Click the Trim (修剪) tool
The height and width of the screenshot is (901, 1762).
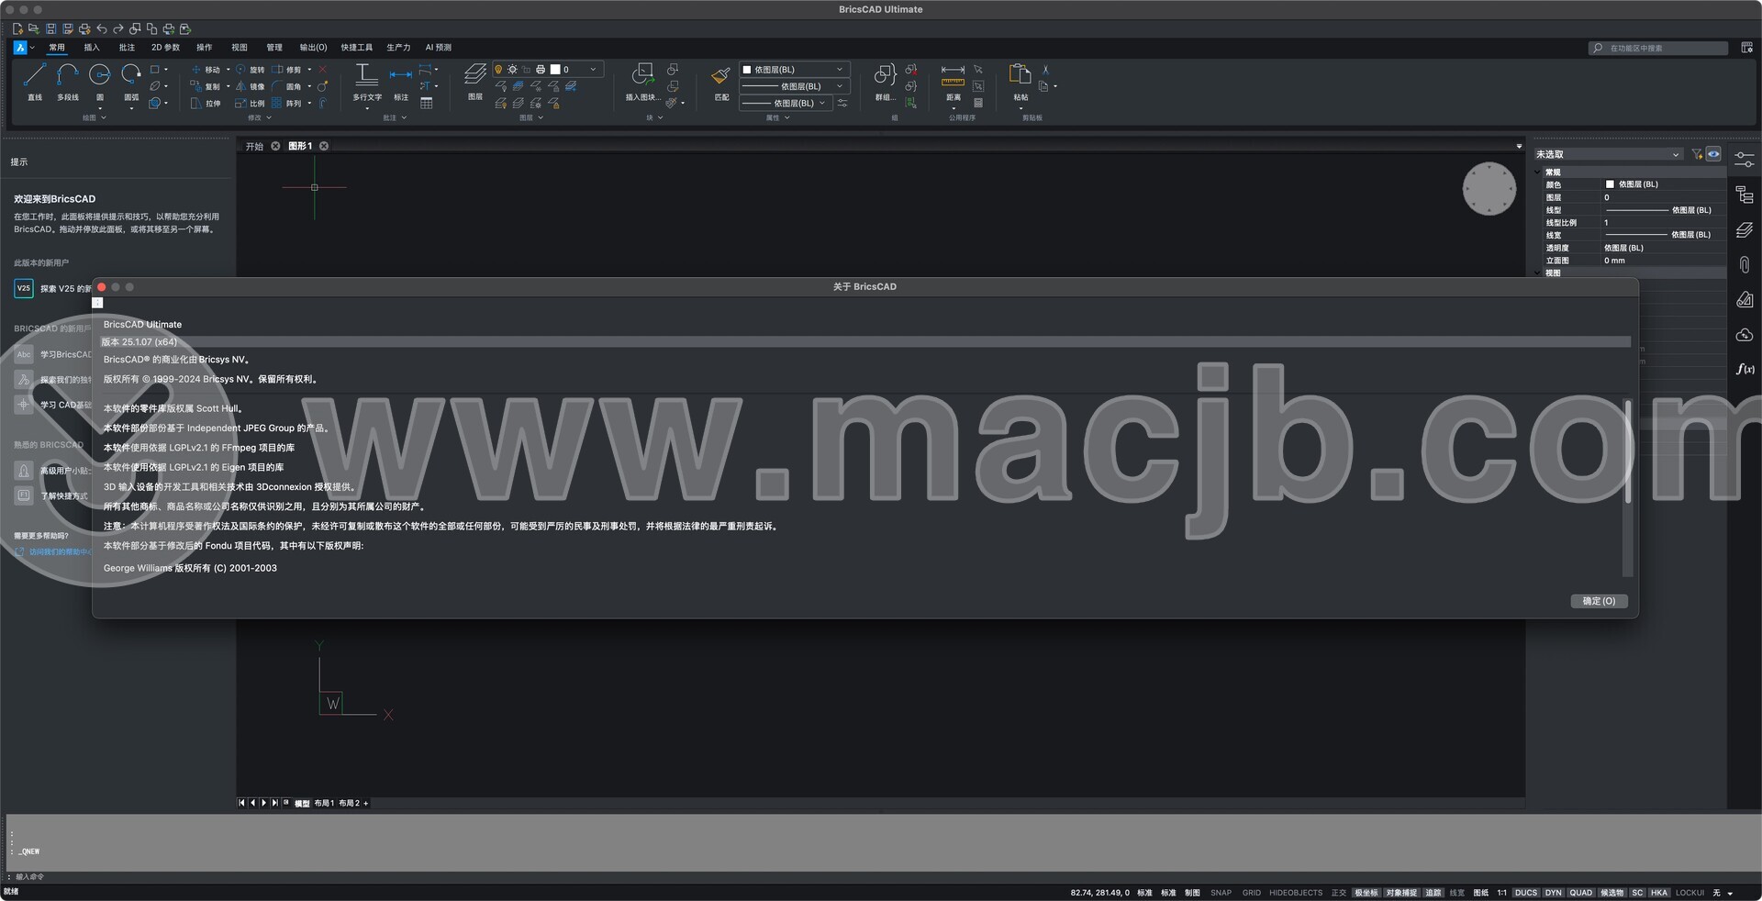point(286,70)
